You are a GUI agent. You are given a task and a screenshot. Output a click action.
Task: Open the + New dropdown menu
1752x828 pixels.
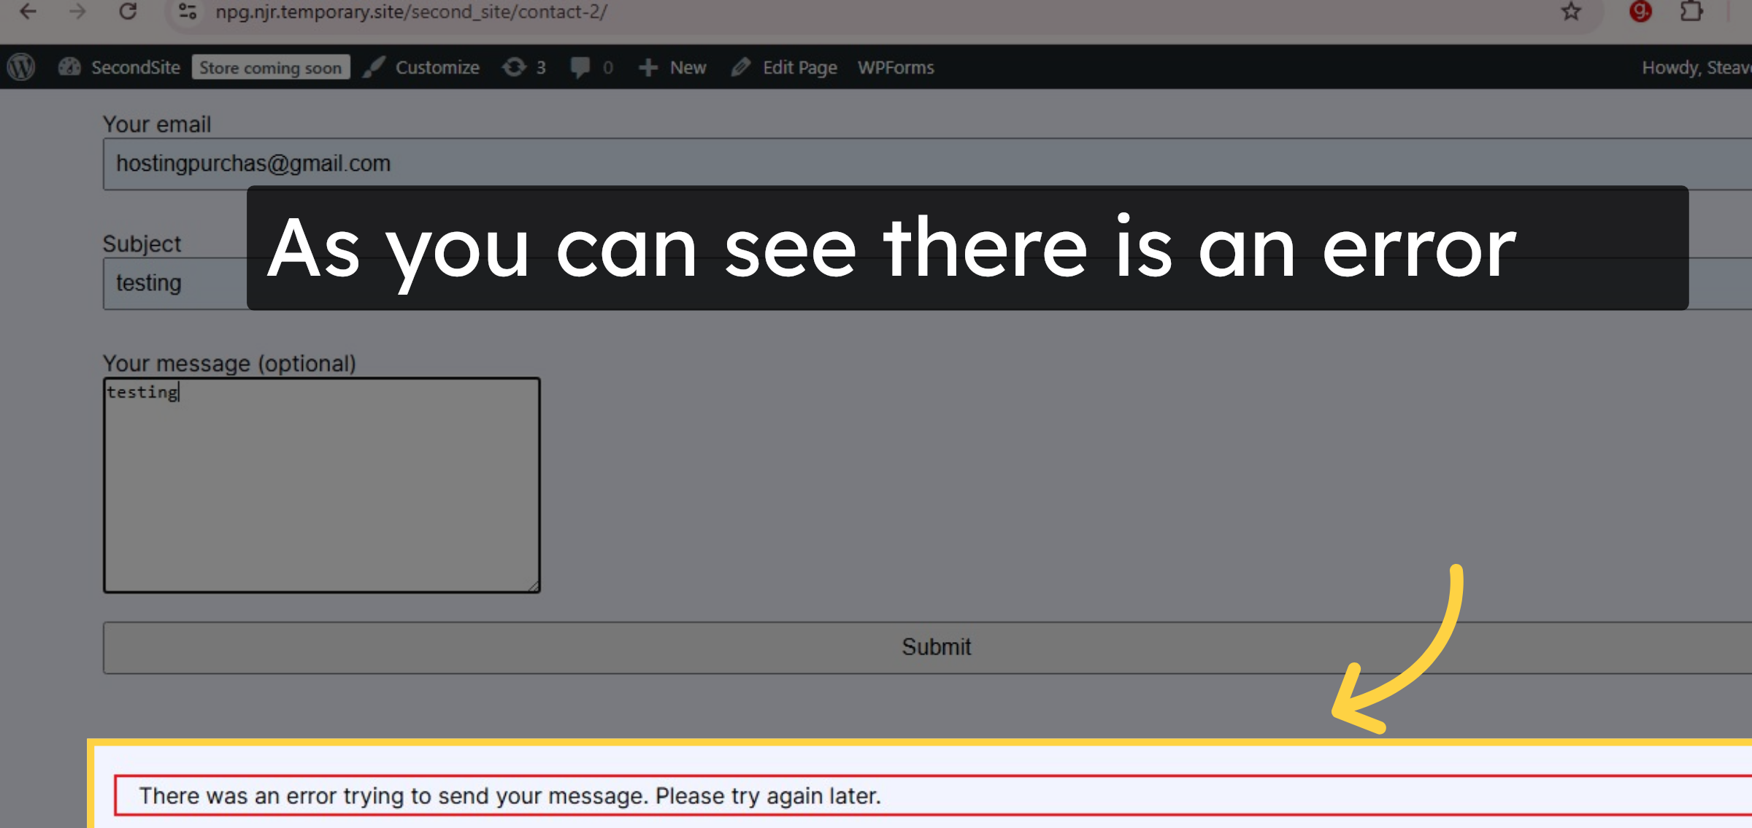click(x=673, y=67)
